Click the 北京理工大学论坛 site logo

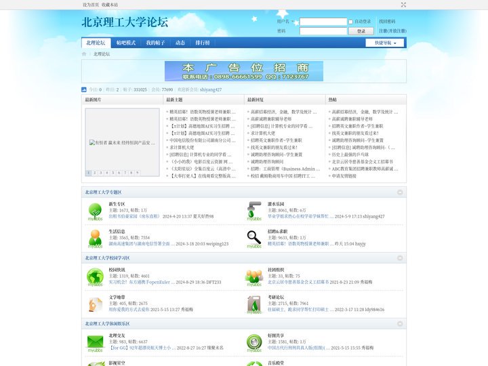[125, 22]
